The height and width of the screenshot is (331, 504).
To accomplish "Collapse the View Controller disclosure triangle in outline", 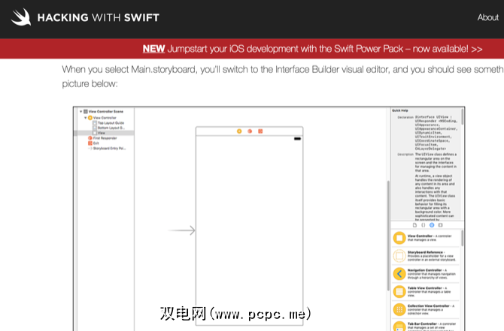I will (x=86, y=118).
